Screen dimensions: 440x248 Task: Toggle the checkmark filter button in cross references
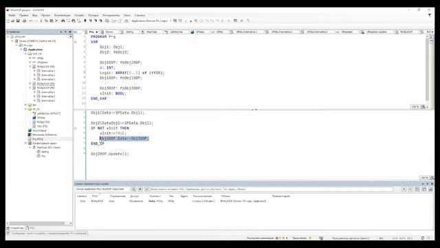[x=146, y=189]
